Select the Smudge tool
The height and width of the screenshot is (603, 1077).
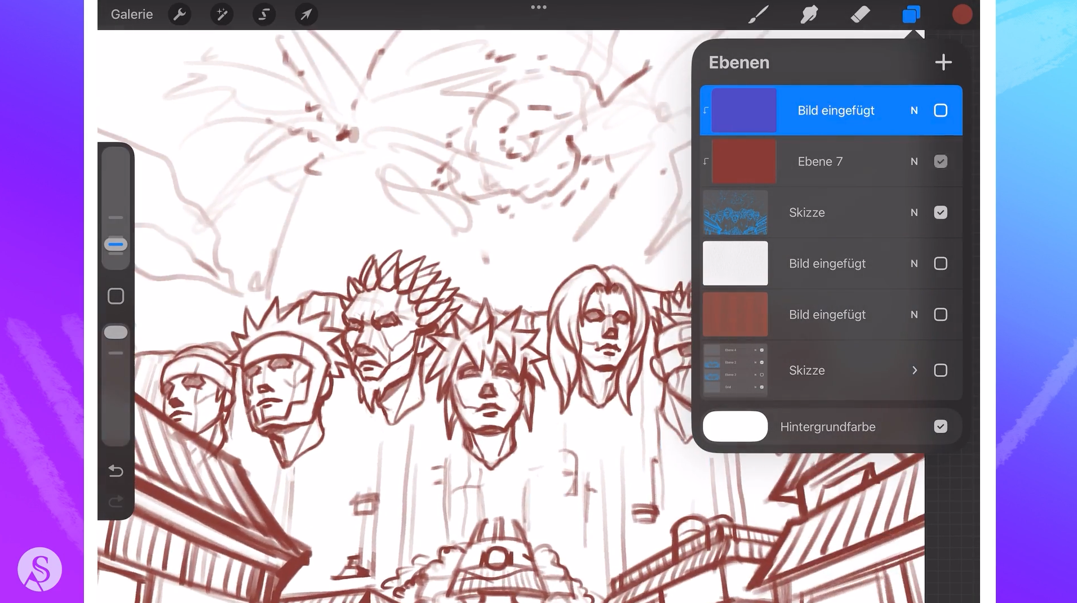[x=809, y=15]
